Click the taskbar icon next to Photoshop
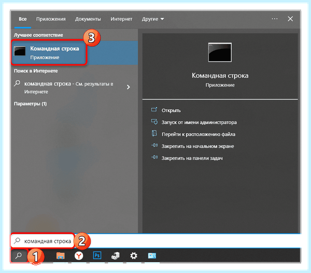 click(116, 256)
